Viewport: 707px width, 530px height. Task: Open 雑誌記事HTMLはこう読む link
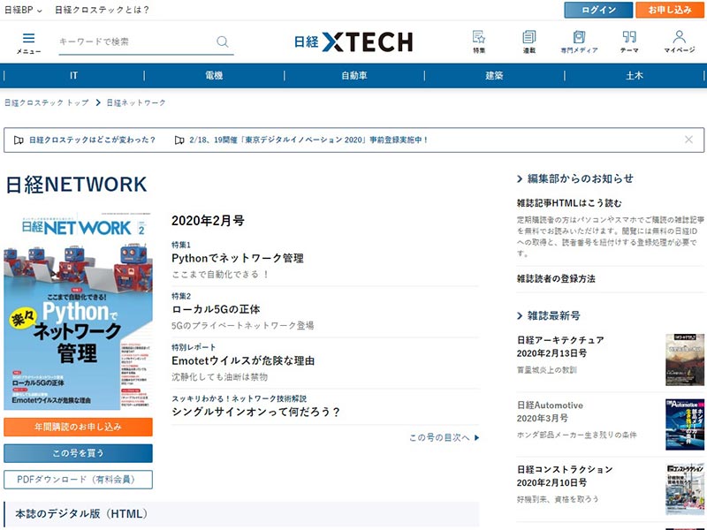point(569,203)
